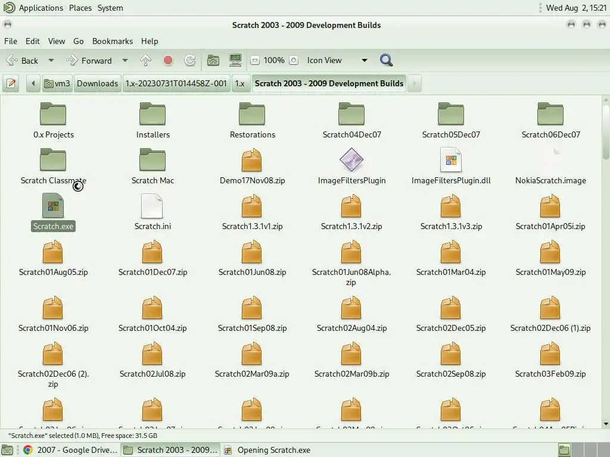Open the Icon View mode dropdown
Image resolution: width=610 pixels, height=457 pixels.
(337, 60)
